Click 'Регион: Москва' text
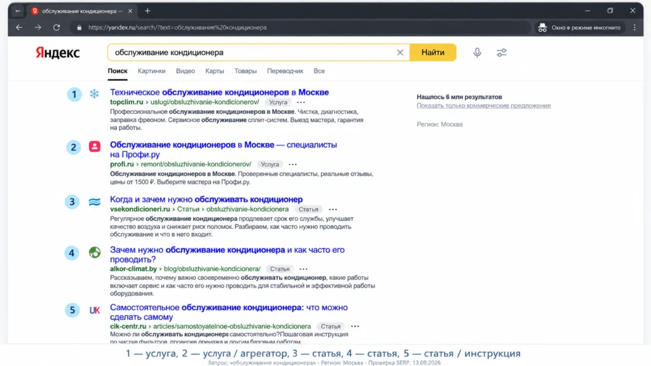This screenshot has height=366, width=651. [x=440, y=124]
